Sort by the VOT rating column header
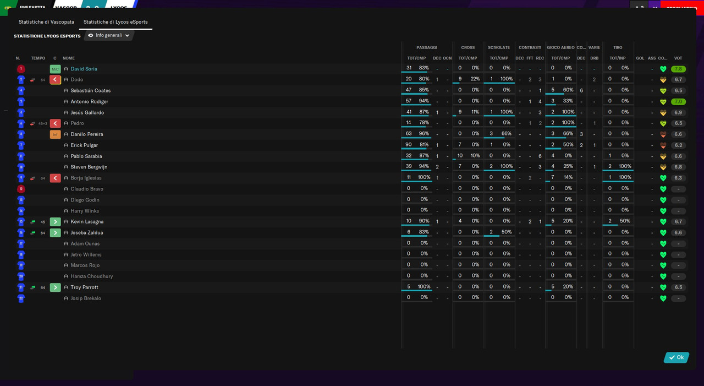 click(678, 58)
